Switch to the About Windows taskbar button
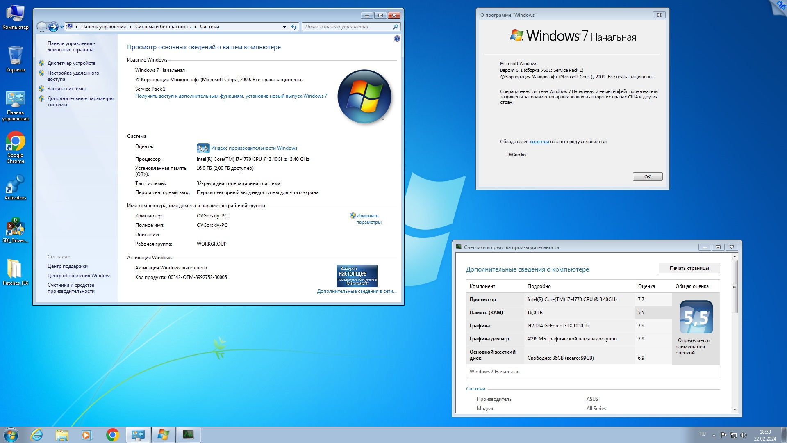This screenshot has height=443, width=787. (x=164, y=435)
